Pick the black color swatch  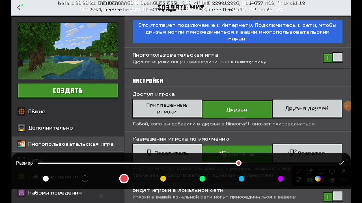point(85,179)
